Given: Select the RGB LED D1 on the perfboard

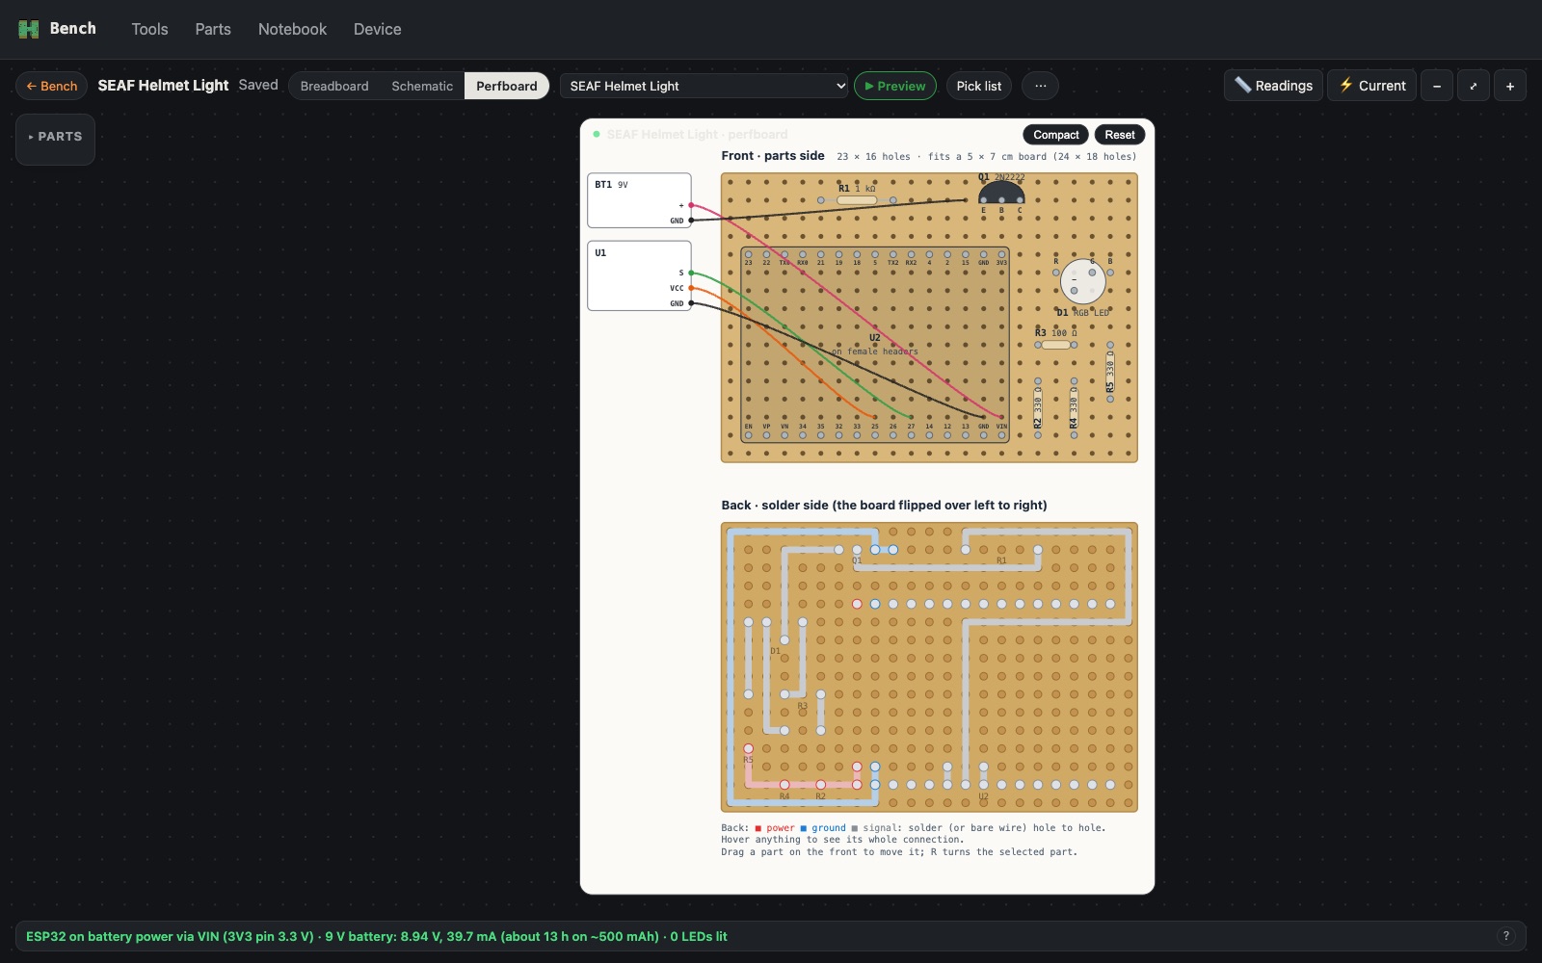Looking at the screenshot, I should 1083,281.
